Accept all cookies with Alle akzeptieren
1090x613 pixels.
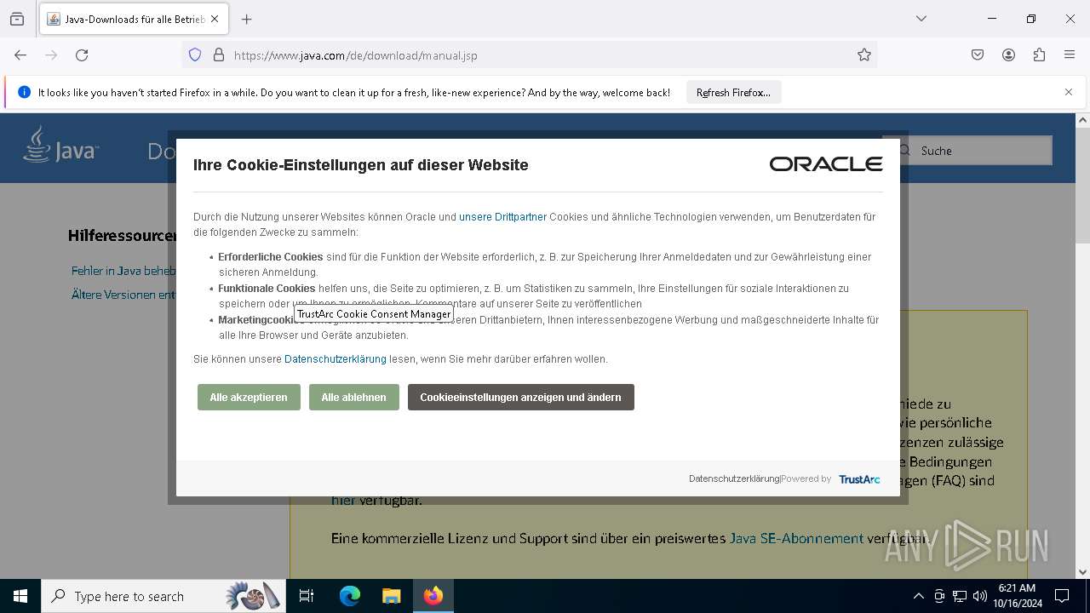pyautogui.click(x=249, y=398)
